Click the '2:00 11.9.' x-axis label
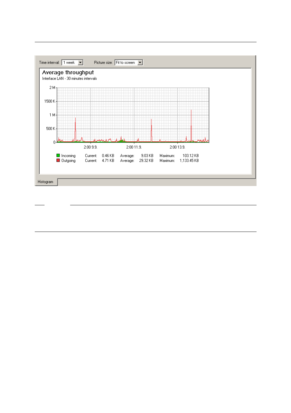Screen dimensions: 291x413 tap(134, 147)
